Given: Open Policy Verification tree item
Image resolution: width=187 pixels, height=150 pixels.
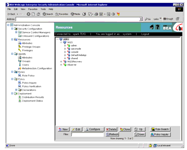Looking at the screenshot, I should pos(32,86).
